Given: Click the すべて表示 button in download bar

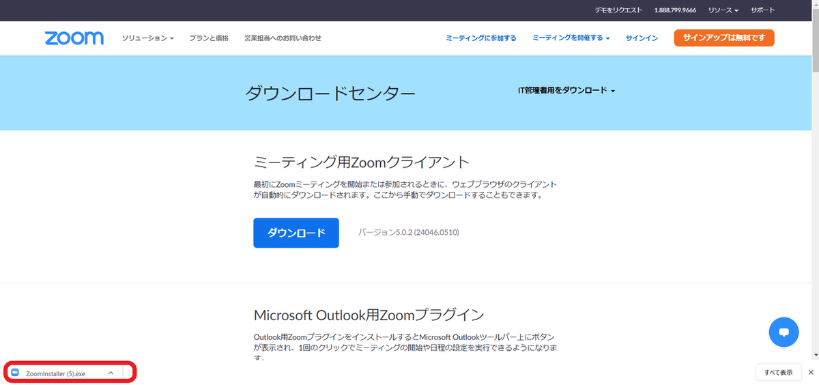Looking at the screenshot, I should pos(778,372).
